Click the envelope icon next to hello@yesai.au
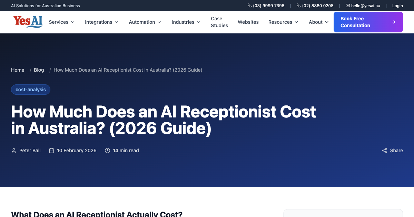The image size is (414, 217). click(x=347, y=6)
